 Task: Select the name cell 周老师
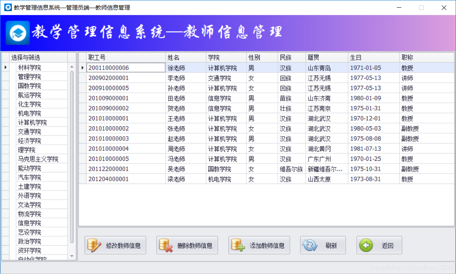tap(186, 149)
